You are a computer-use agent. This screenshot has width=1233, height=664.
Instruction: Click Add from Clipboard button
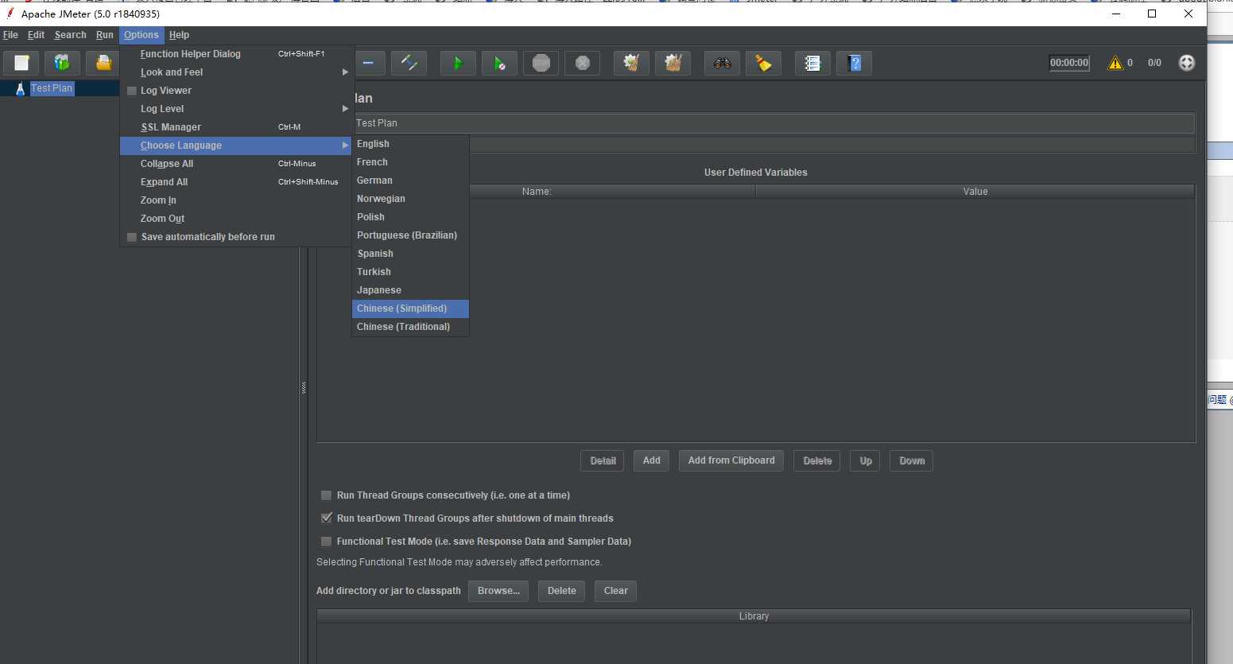point(731,460)
